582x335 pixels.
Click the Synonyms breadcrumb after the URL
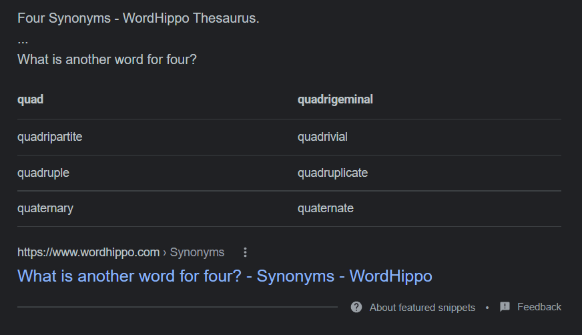[197, 252]
